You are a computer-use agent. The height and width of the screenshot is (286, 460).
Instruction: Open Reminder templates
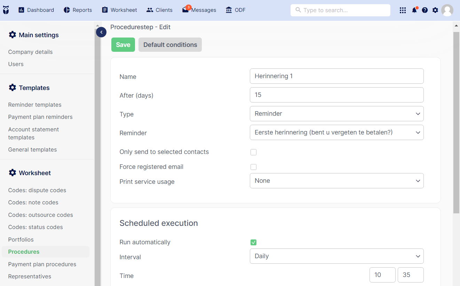point(35,105)
